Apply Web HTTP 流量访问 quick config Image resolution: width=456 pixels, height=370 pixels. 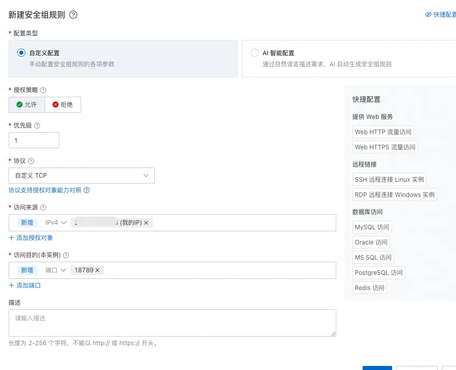pyautogui.click(x=383, y=132)
